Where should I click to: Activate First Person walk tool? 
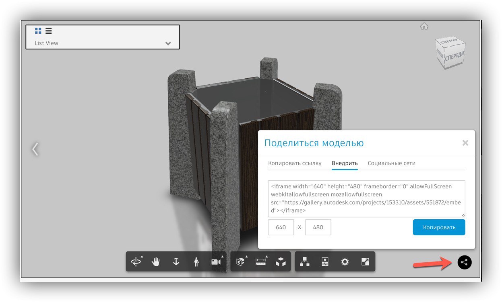196,262
